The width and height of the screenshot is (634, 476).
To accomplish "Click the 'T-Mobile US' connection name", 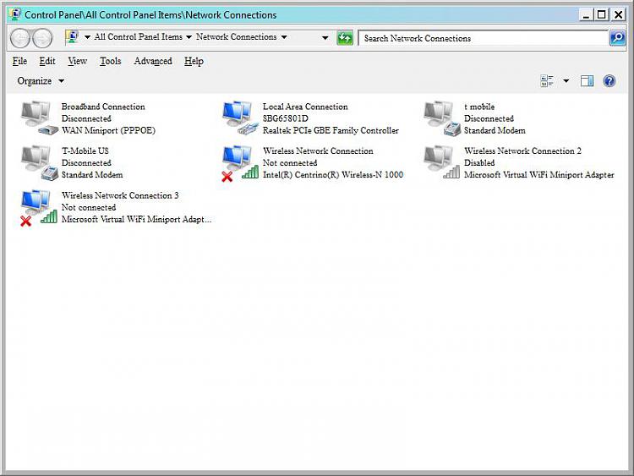I will [85, 150].
